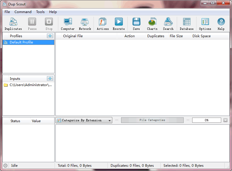Sort by Original File column header

pyautogui.click(x=89, y=36)
